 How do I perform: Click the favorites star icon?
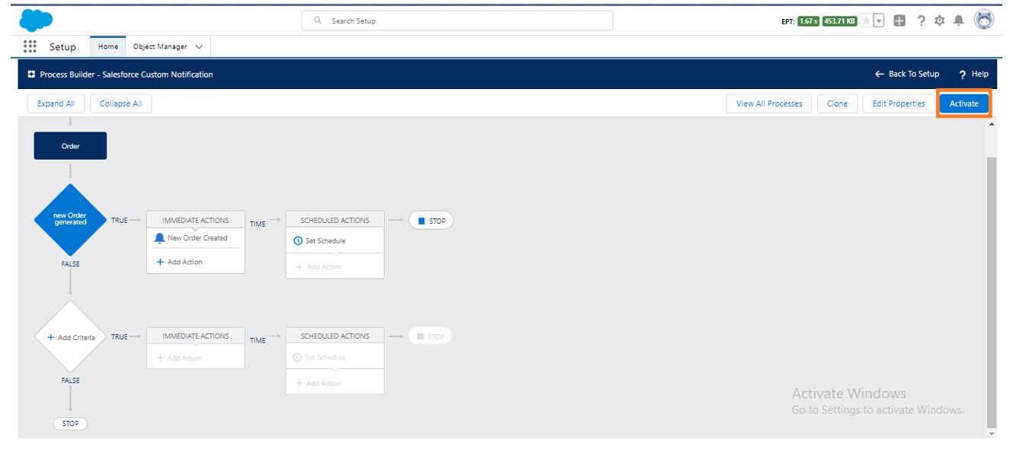click(x=864, y=21)
